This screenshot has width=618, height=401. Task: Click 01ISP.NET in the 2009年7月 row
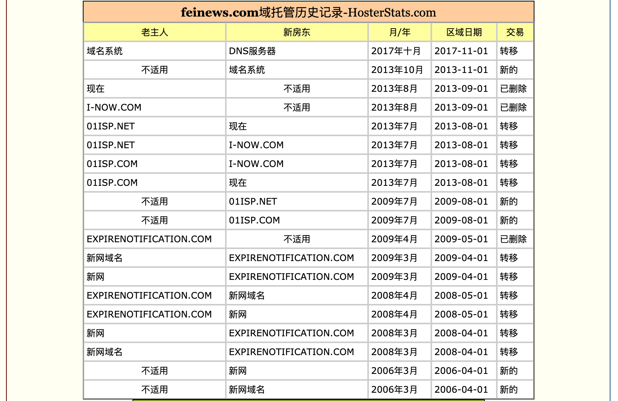coord(253,202)
